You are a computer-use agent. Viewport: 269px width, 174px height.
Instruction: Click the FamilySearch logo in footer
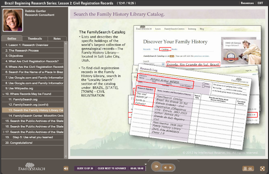[x=32, y=166]
